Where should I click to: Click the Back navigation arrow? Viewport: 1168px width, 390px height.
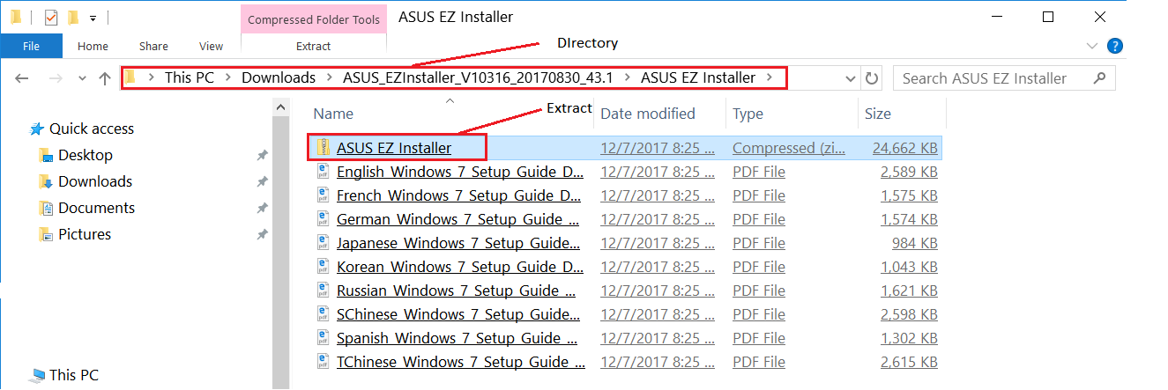point(23,78)
